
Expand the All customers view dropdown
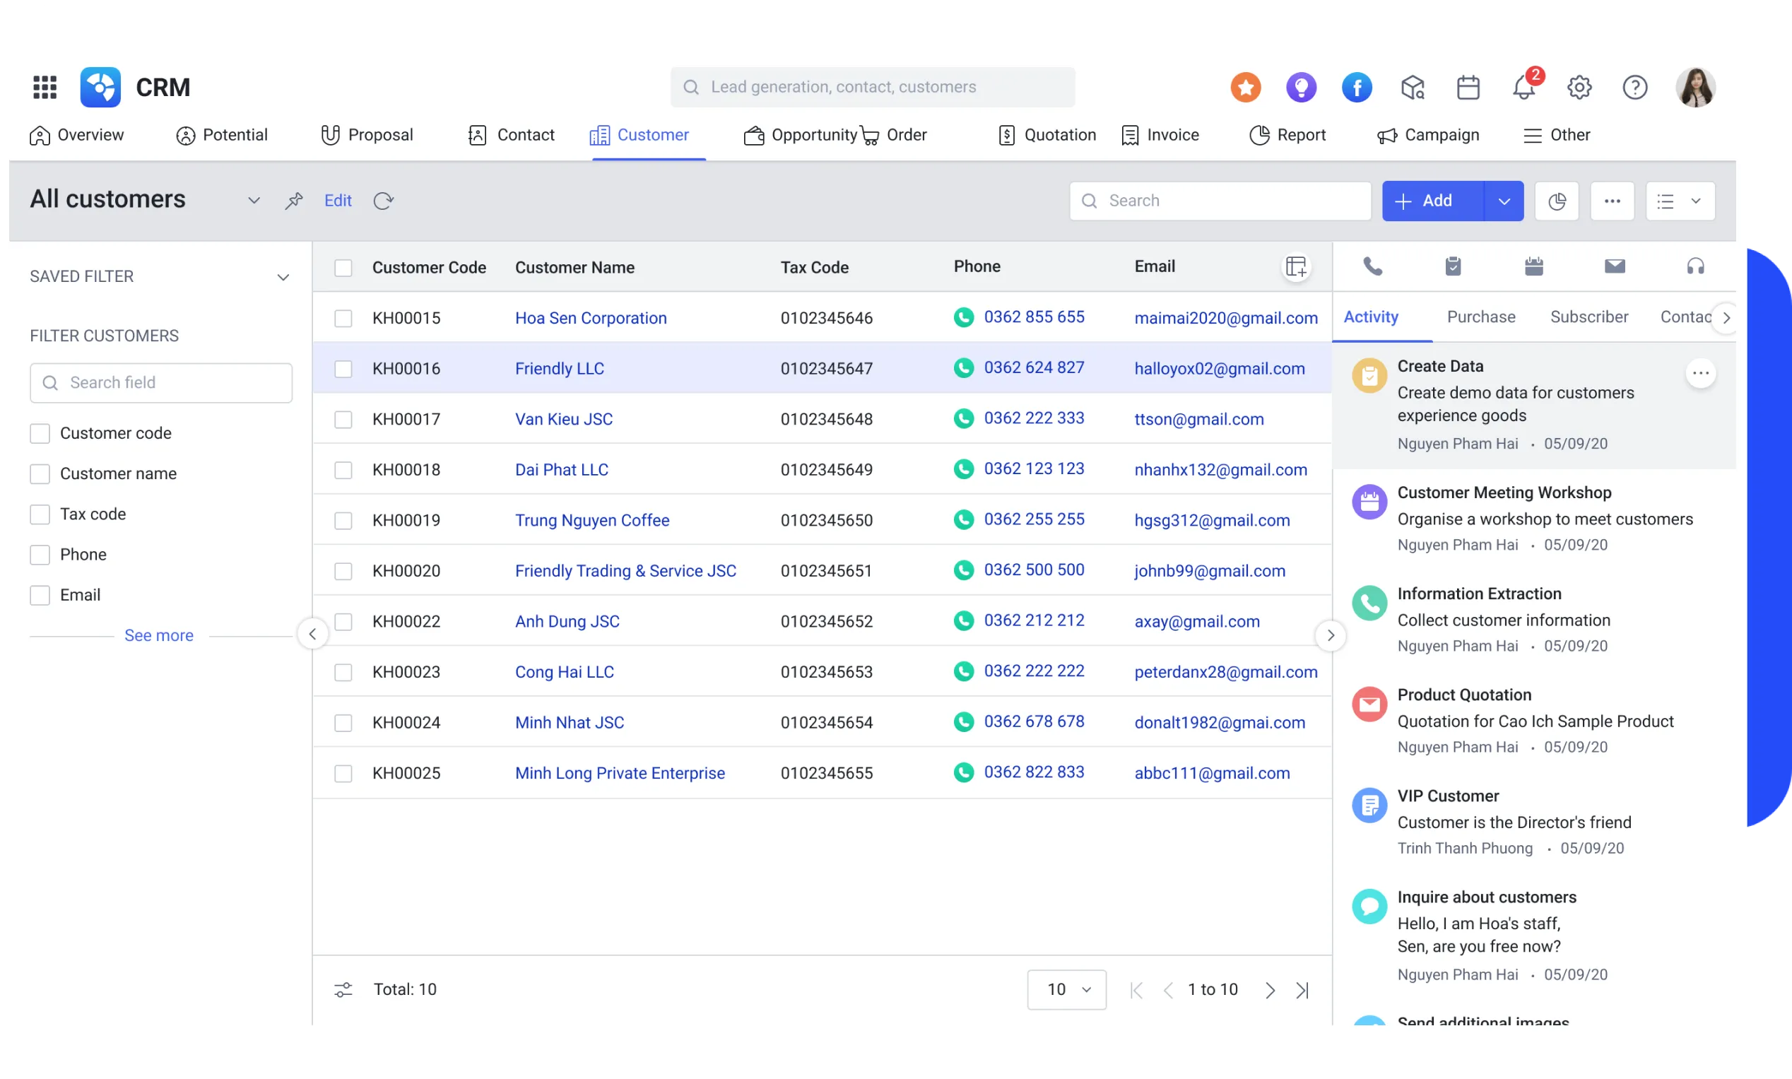pos(253,200)
